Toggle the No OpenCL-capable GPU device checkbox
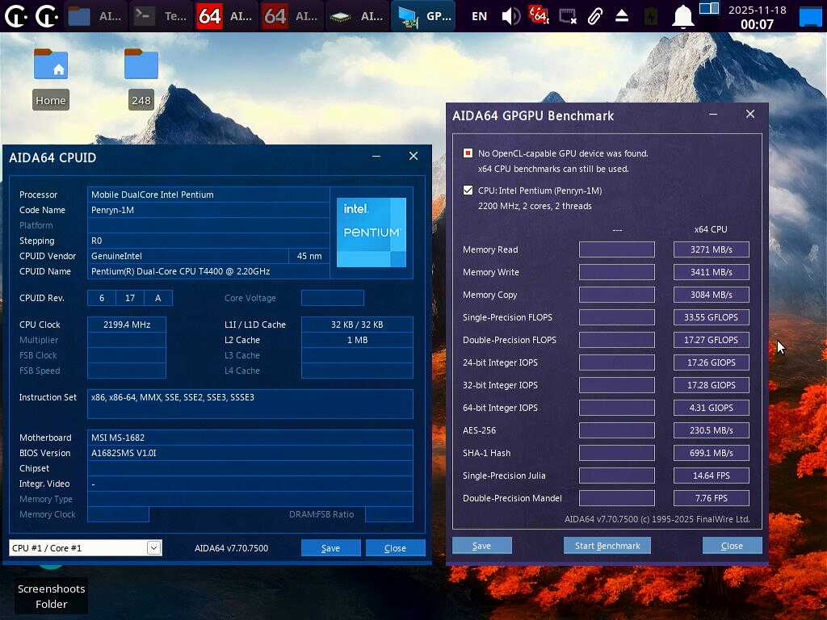Image resolution: width=827 pixels, height=620 pixels. 468,153
